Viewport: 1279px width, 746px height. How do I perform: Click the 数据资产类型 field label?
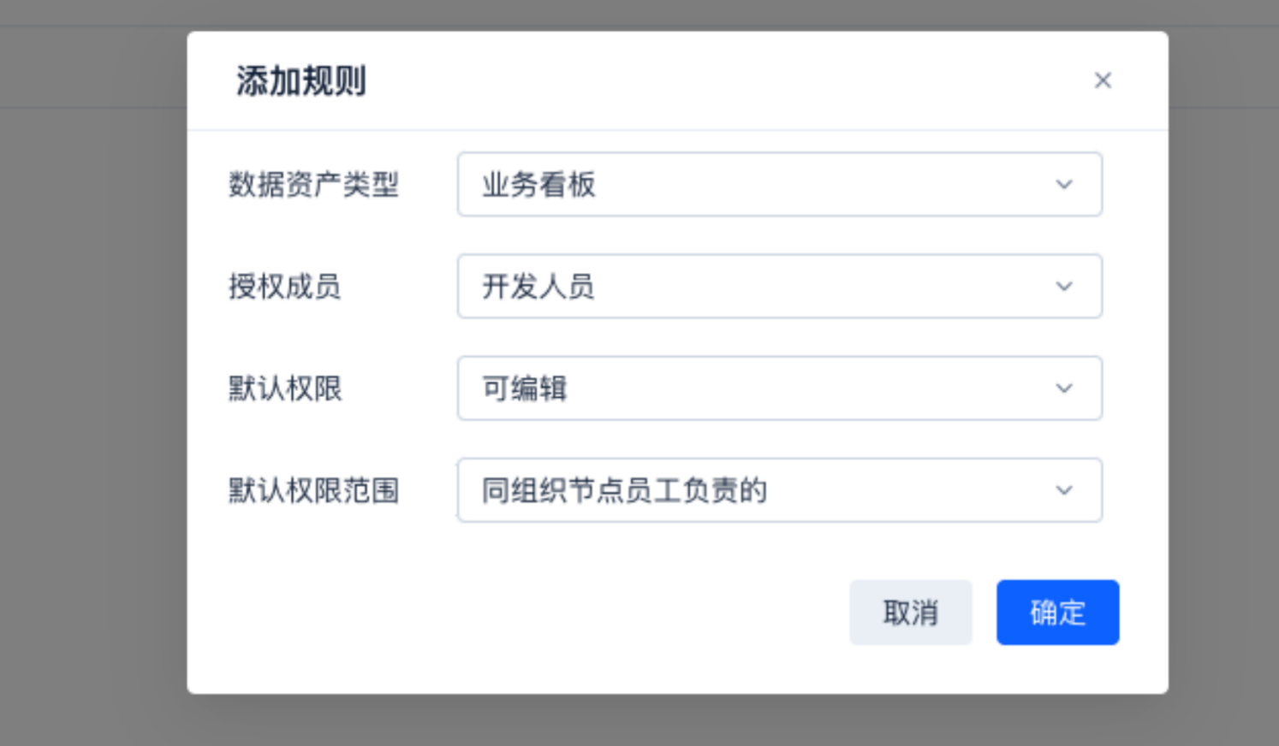pos(313,184)
